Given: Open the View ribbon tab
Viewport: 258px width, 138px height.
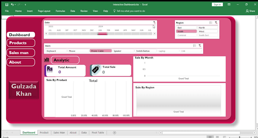Looking at the screenshot, I should (95, 11).
